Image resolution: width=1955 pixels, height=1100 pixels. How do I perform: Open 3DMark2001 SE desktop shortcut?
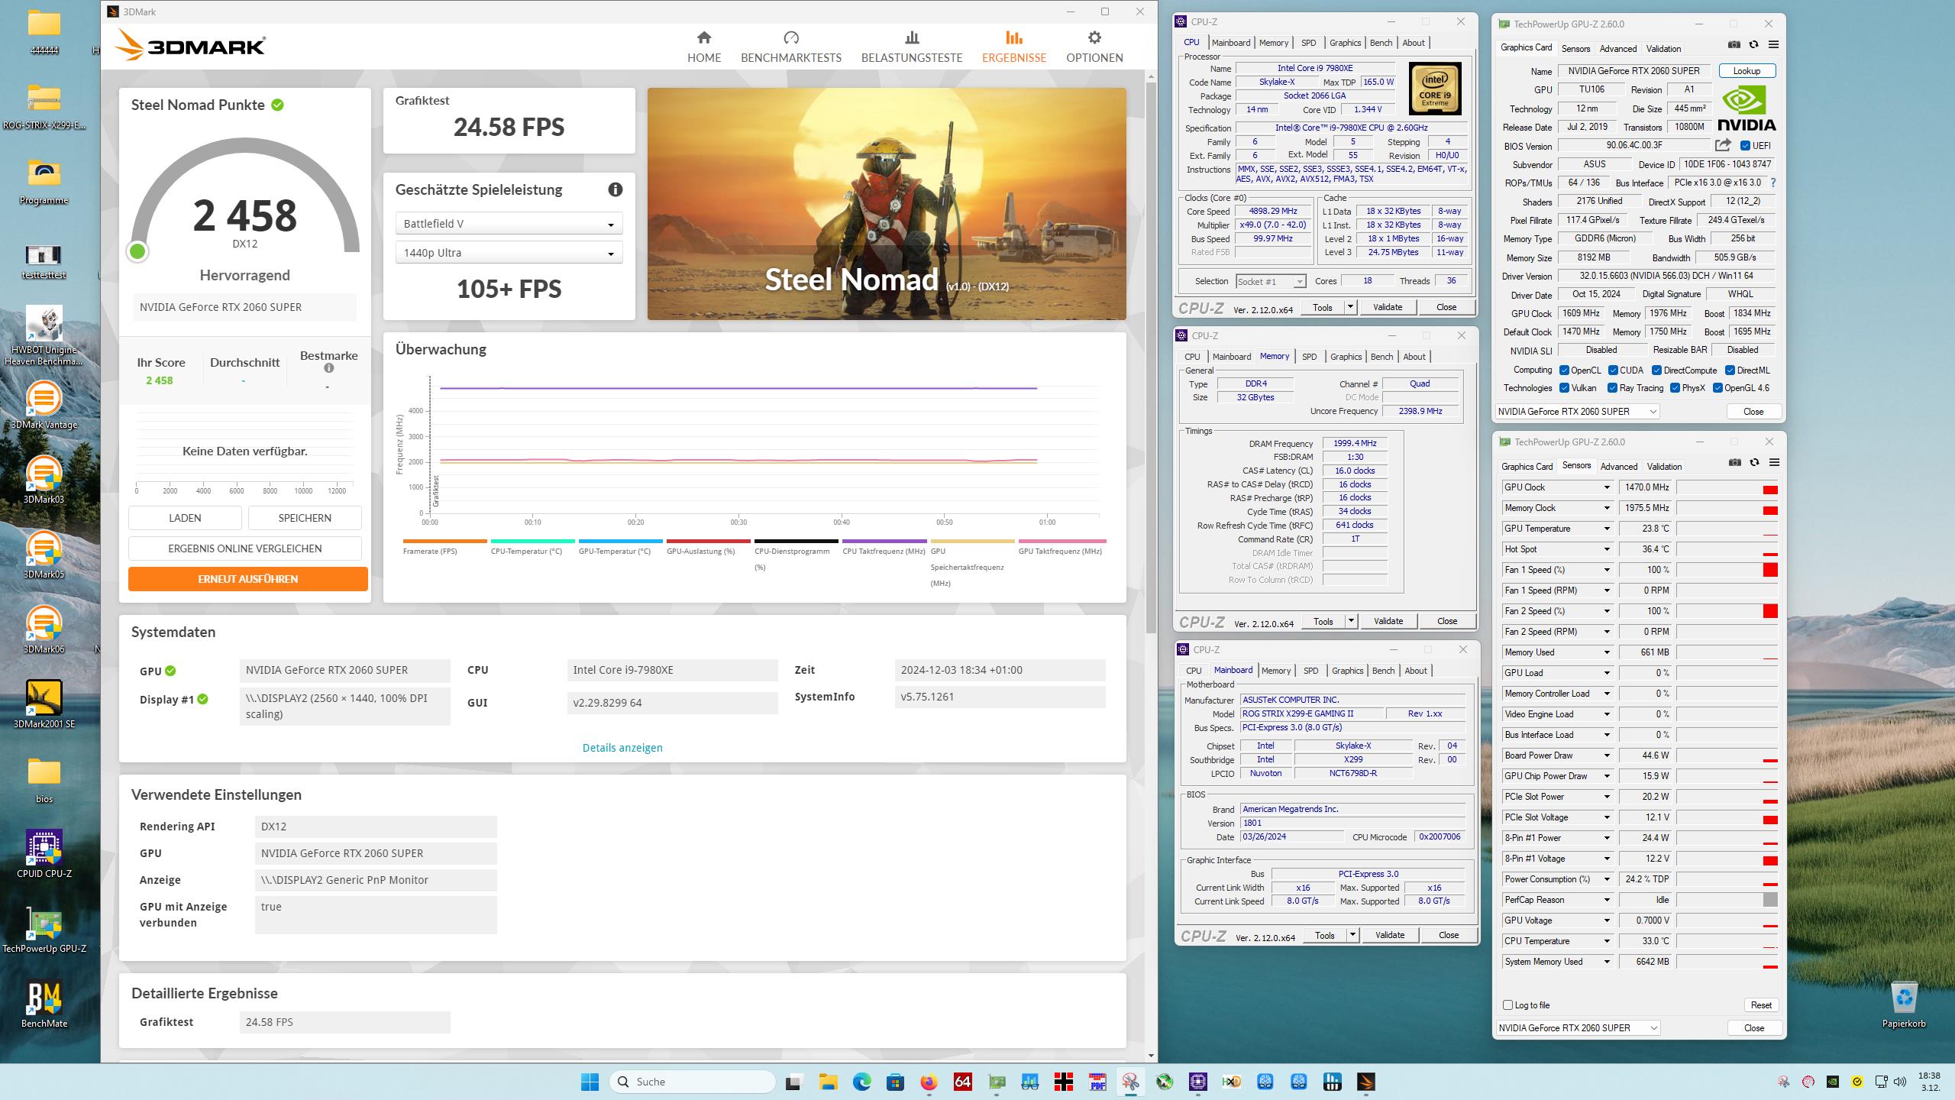click(44, 704)
